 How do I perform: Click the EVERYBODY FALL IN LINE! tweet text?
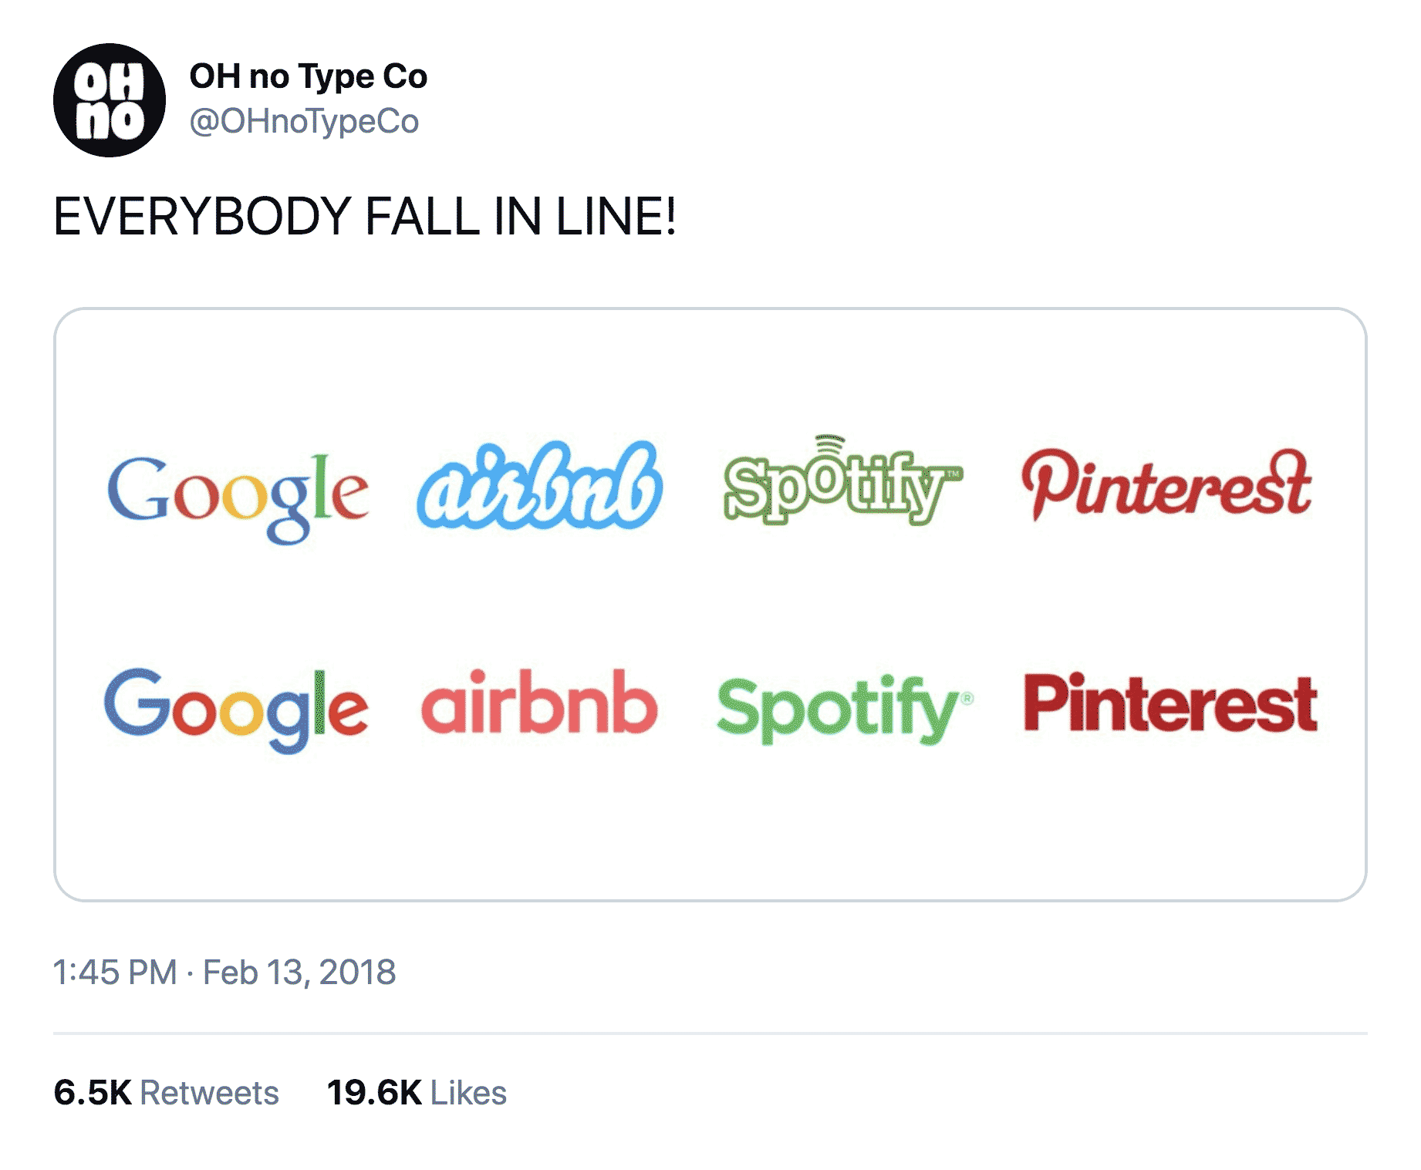tap(364, 217)
